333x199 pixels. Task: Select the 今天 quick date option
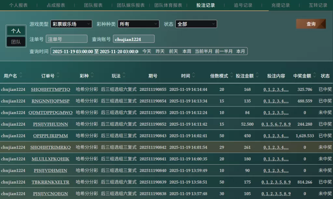pyautogui.click(x=147, y=51)
